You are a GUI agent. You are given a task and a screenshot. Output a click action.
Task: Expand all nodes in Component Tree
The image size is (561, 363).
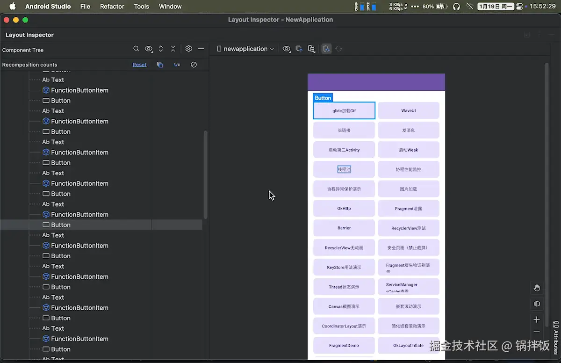[161, 49]
